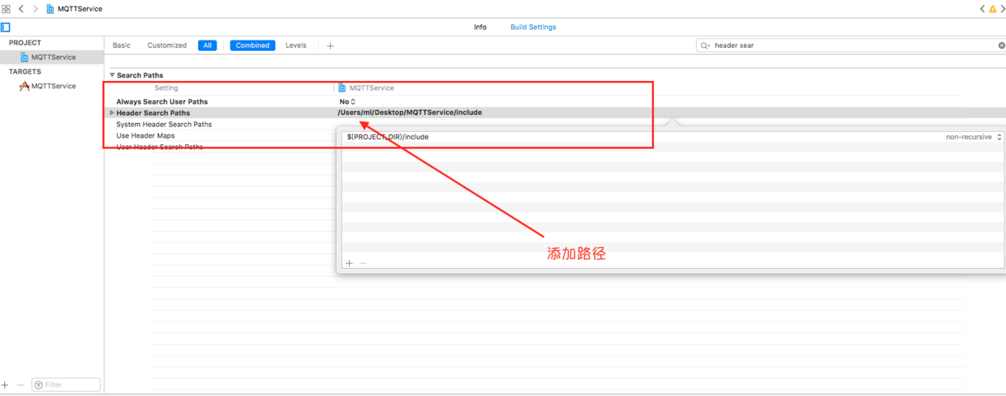Collapse the Search Paths section
This screenshot has height=396, width=1006.
[112, 75]
